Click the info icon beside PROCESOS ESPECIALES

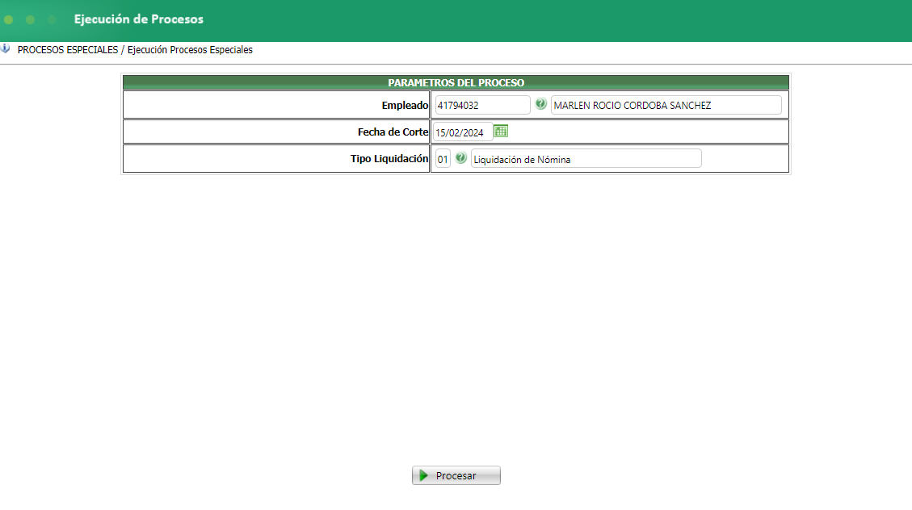pos(5,48)
